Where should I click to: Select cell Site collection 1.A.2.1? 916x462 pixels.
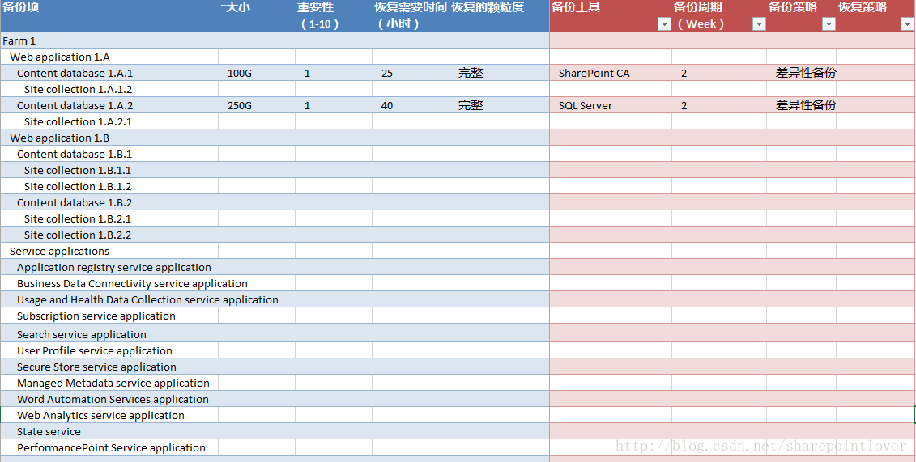(x=109, y=121)
